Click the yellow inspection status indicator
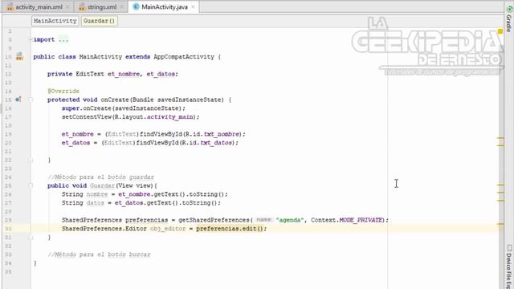The width and height of the screenshot is (514, 289). (500, 31)
